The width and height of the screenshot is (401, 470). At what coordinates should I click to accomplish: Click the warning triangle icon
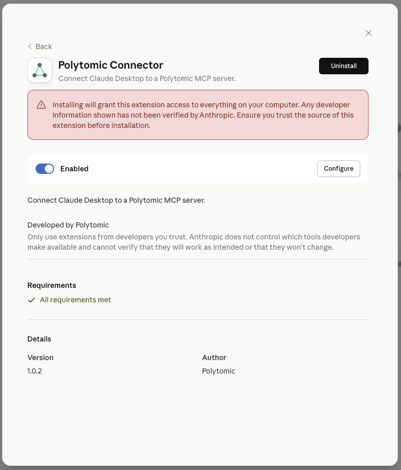click(41, 105)
